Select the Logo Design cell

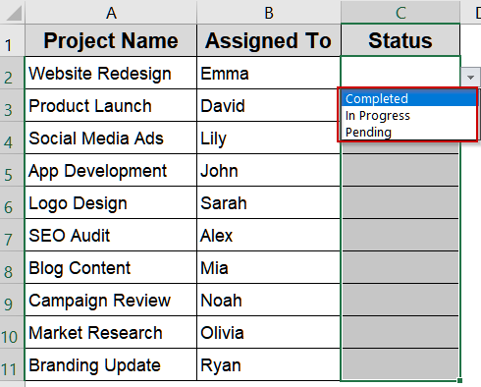point(111,202)
